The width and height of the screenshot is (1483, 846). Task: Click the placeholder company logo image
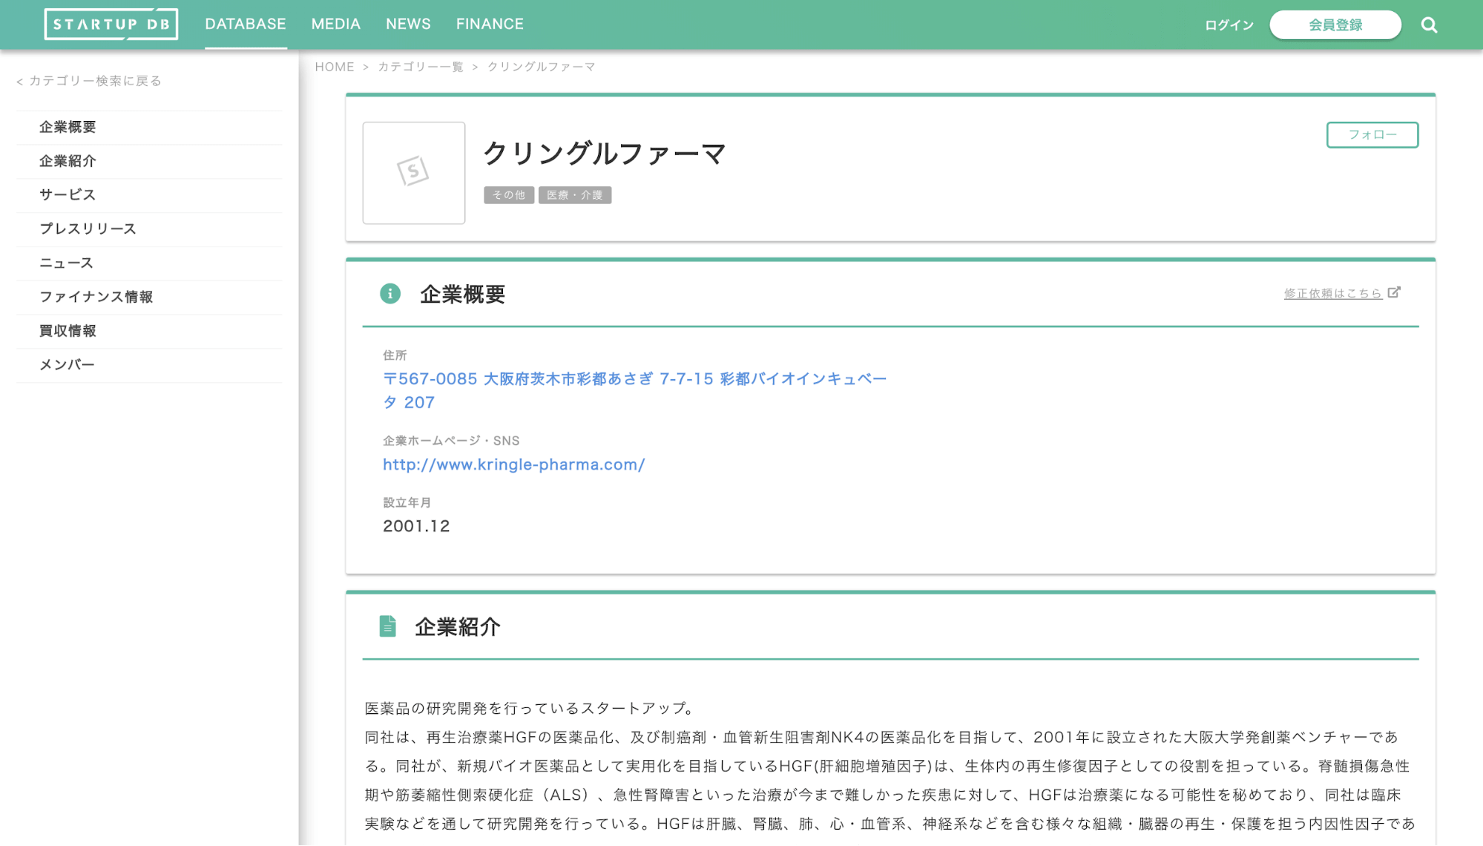413,172
